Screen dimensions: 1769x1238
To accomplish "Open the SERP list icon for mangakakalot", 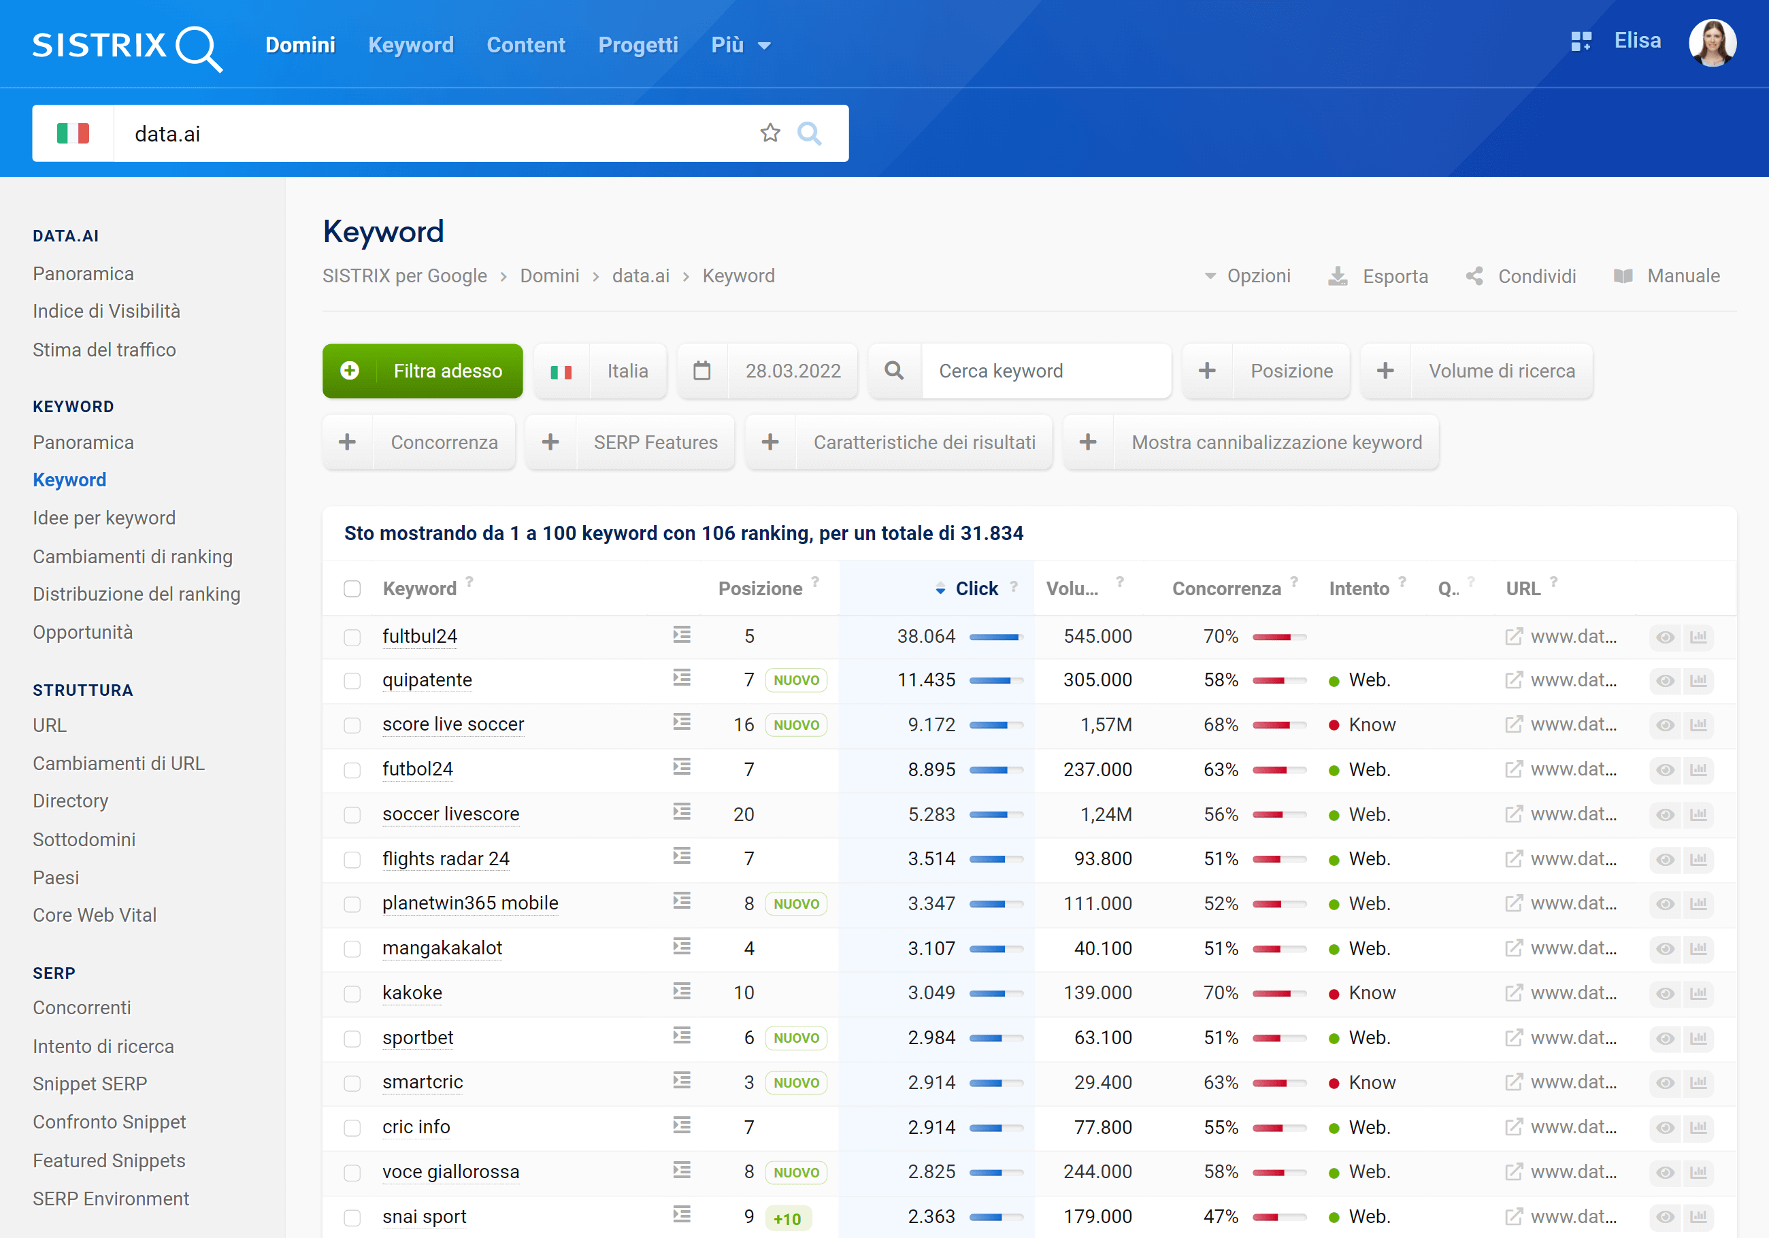I will 681,946.
